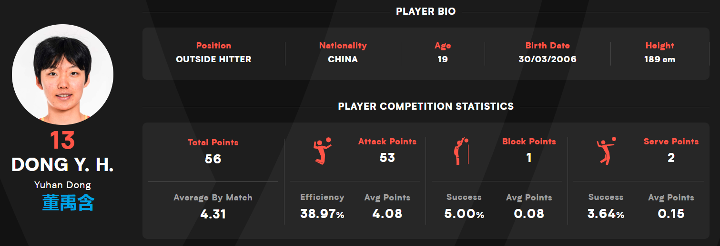
Task: Click the red jersey number 13
Action: pos(62,141)
